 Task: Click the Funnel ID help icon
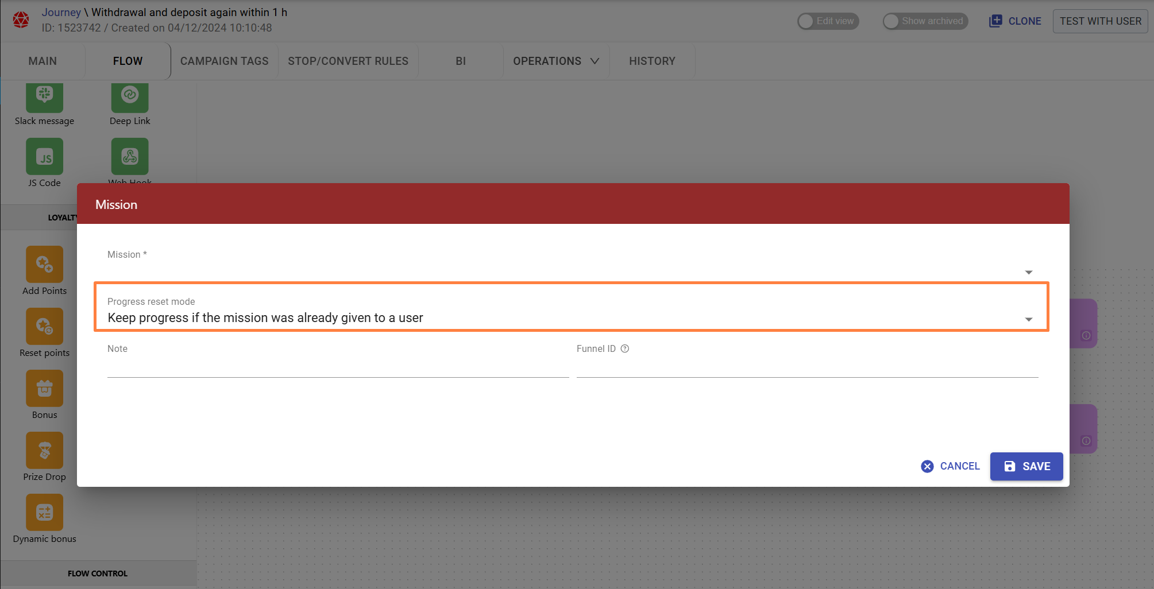(625, 348)
